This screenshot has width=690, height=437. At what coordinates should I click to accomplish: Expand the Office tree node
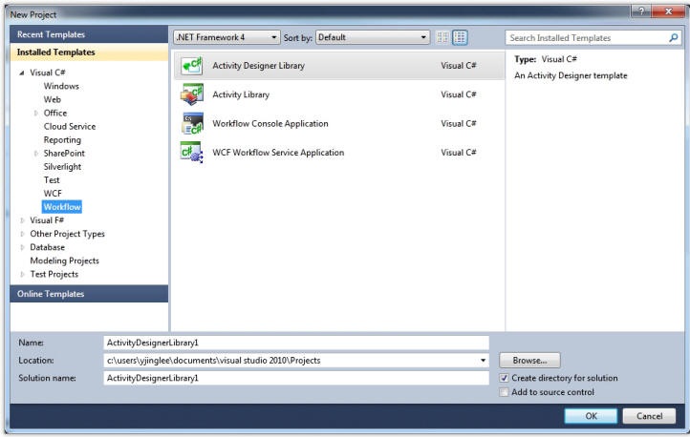coord(36,114)
